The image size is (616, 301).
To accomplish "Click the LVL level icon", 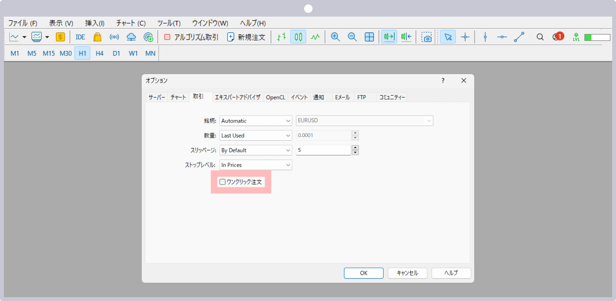I will click(576, 37).
